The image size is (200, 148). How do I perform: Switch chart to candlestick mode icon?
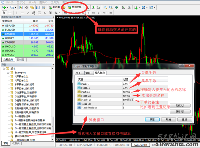[x=93, y=7]
